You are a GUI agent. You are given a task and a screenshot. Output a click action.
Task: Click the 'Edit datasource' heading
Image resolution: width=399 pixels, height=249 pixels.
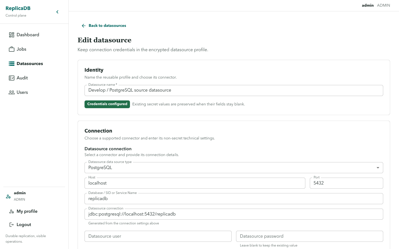(104, 40)
